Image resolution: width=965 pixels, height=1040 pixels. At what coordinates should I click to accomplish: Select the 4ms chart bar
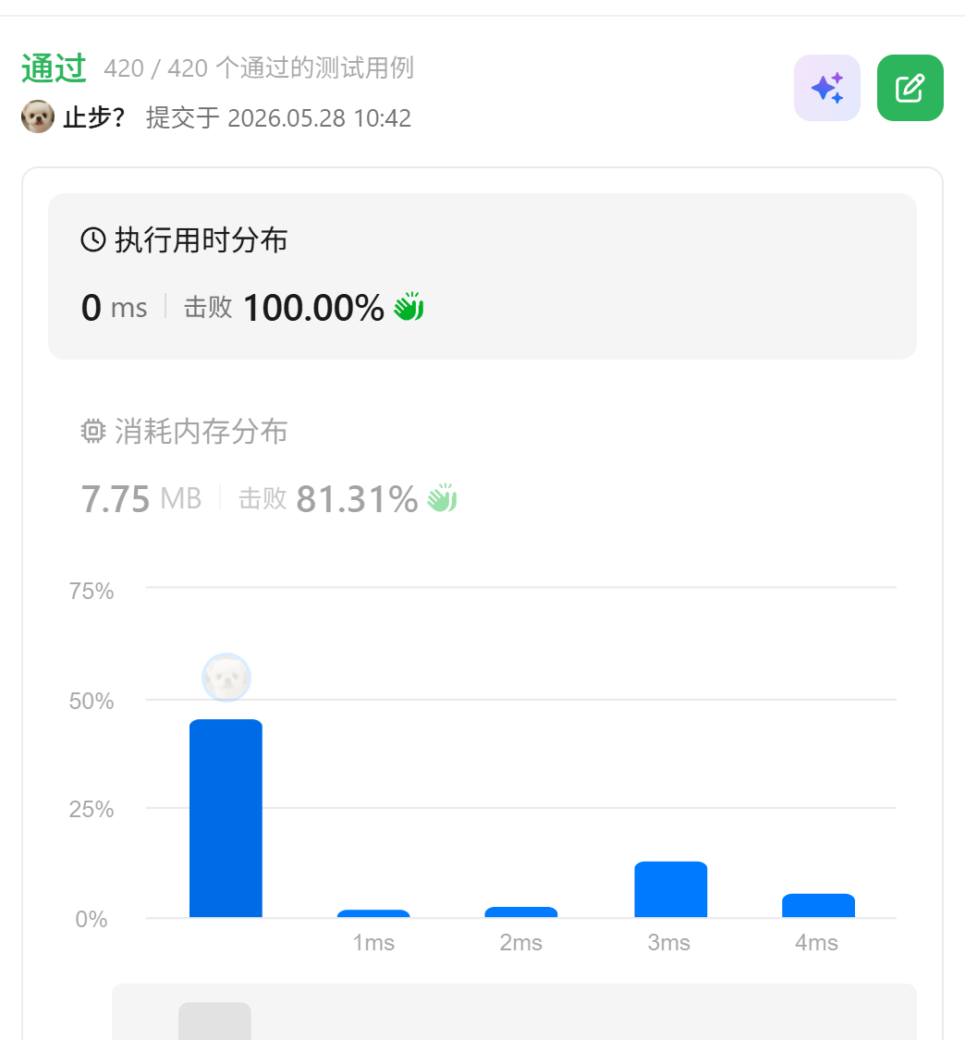818,906
